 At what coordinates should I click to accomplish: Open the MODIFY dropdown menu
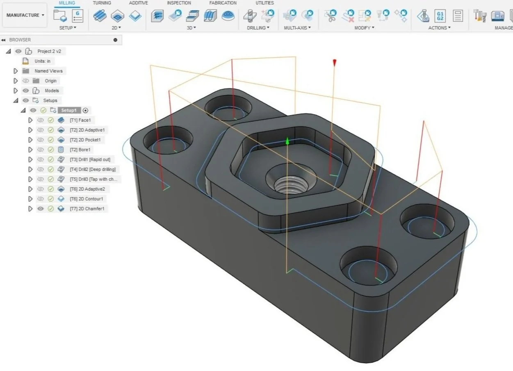(x=364, y=28)
